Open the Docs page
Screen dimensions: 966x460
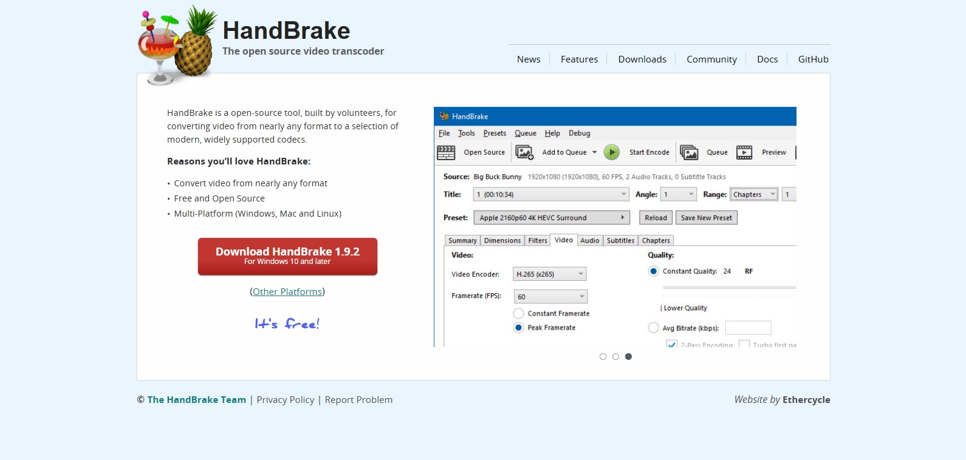pos(767,59)
